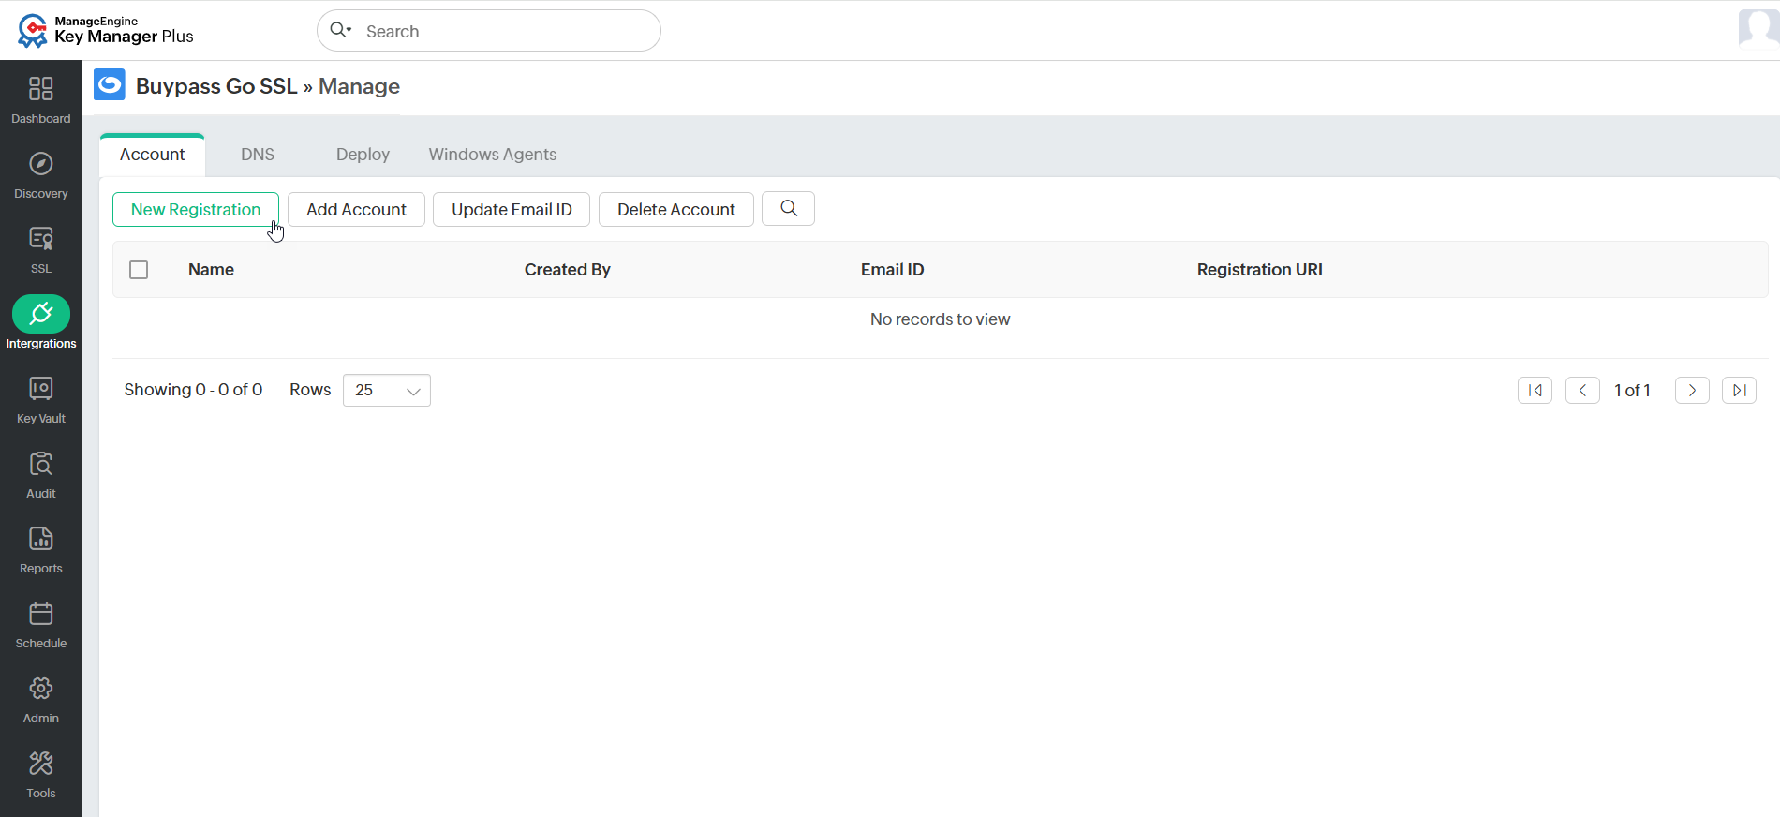Go to the first page of results
The height and width of the screenshot is (817, 1780).
(x=1535, y=390)
